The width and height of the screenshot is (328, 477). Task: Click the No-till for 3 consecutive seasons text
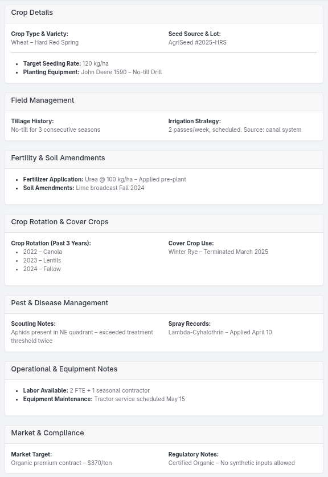(56, 130)
